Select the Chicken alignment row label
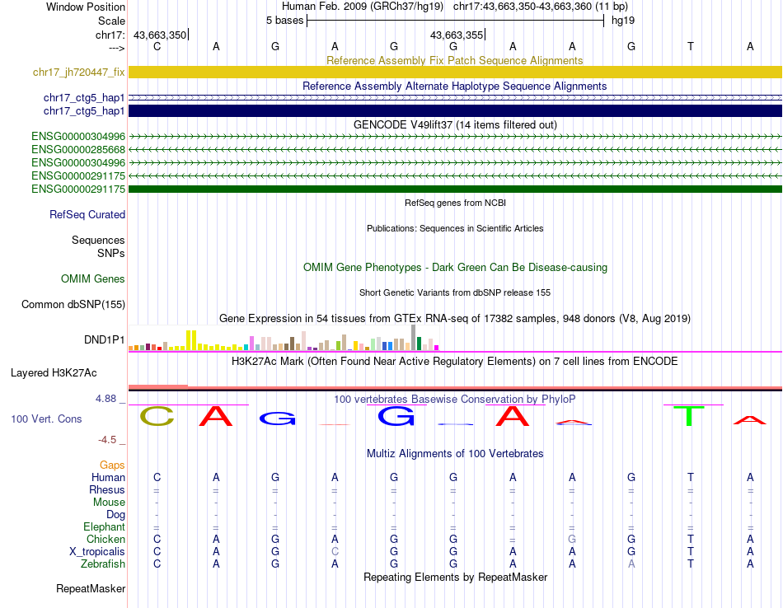 (105, 539)
